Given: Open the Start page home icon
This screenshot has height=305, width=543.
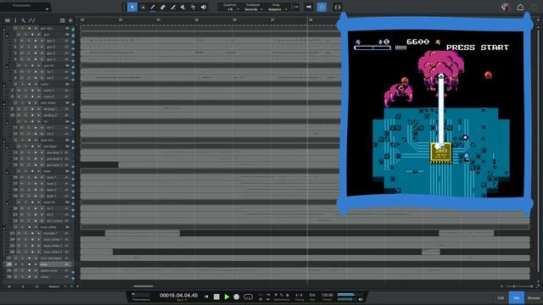Looking at the screenshot, I should 520,7.
